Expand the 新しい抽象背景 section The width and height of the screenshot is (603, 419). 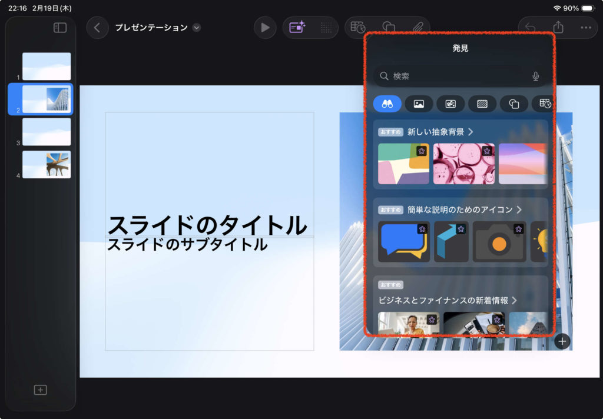470,132
